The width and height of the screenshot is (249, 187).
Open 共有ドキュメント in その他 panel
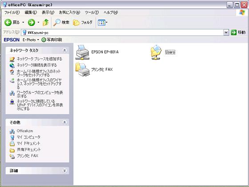tap(29, 150)
